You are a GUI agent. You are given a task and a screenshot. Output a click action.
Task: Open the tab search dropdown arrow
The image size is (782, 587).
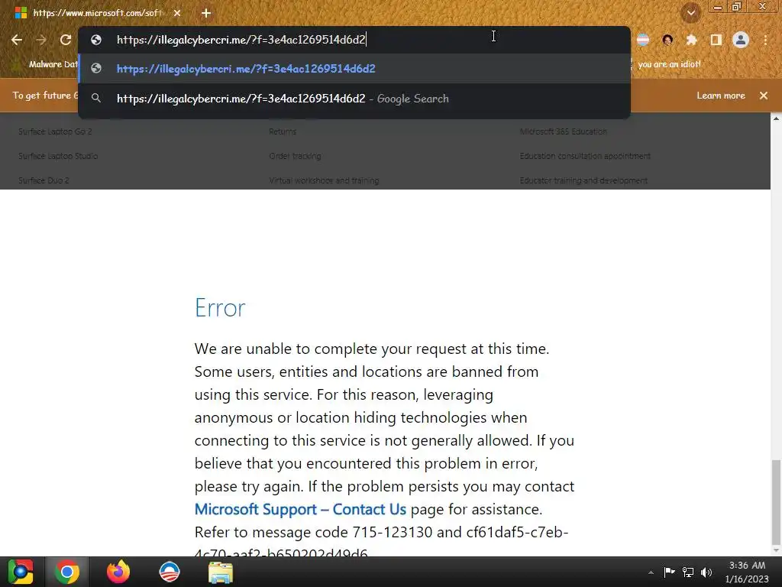click(690, 13)
